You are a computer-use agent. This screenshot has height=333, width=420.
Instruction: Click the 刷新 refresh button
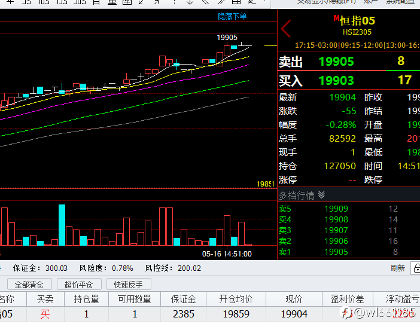point(397,268)
